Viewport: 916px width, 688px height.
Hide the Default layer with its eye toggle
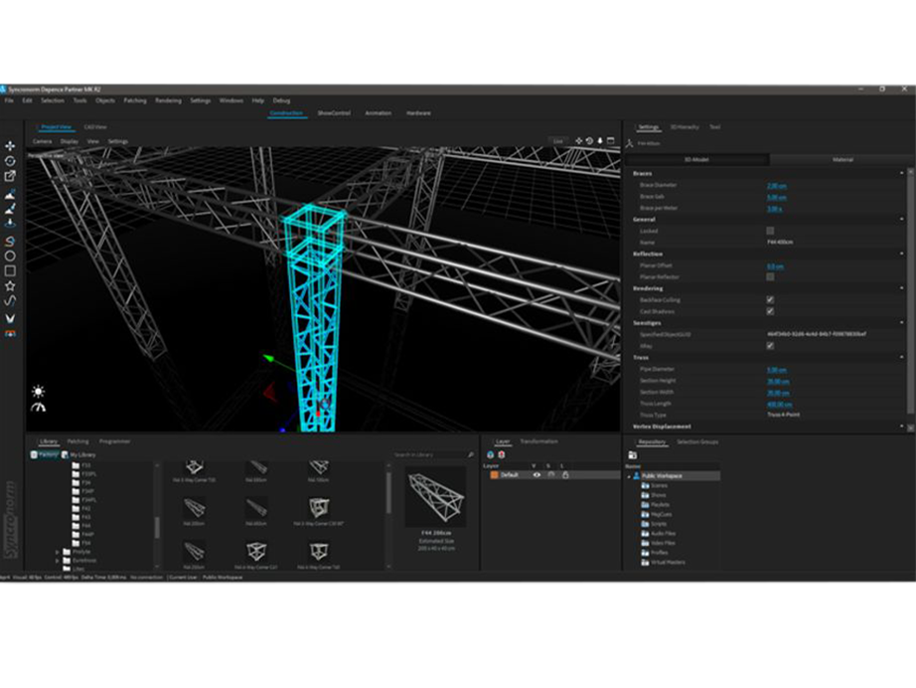pos(536,474)
